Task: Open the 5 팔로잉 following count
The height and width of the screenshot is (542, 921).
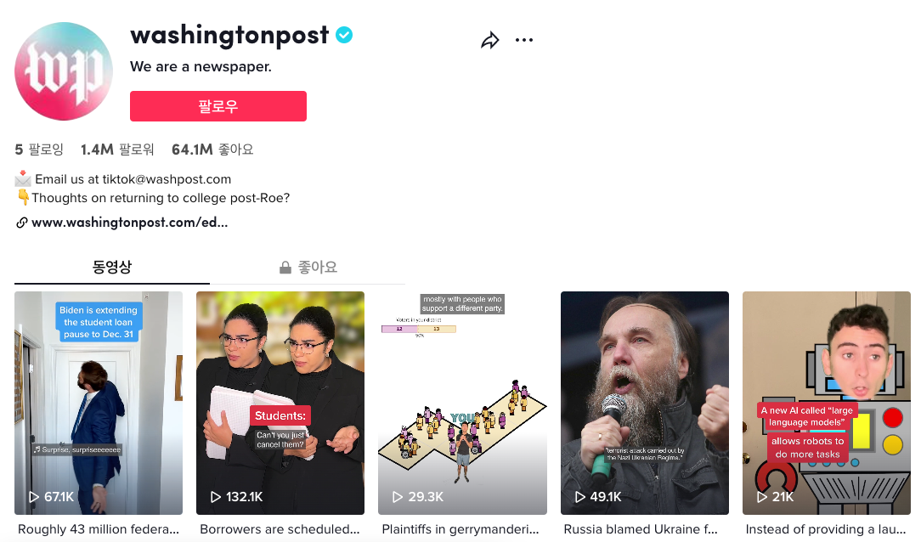Action: pos(39,150)
